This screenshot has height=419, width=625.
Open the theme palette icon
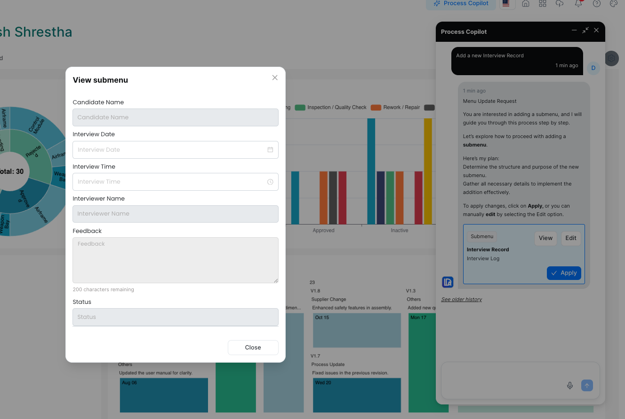point(614,4)
